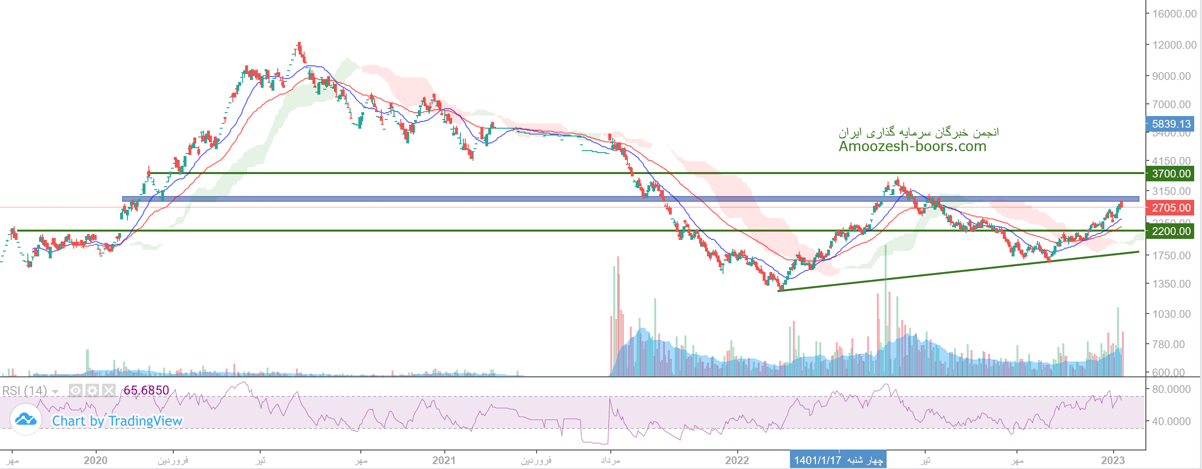Click the 2200.00 green price label
This screenshot has width=1202, height=469.
click(x=1171, y=231)
